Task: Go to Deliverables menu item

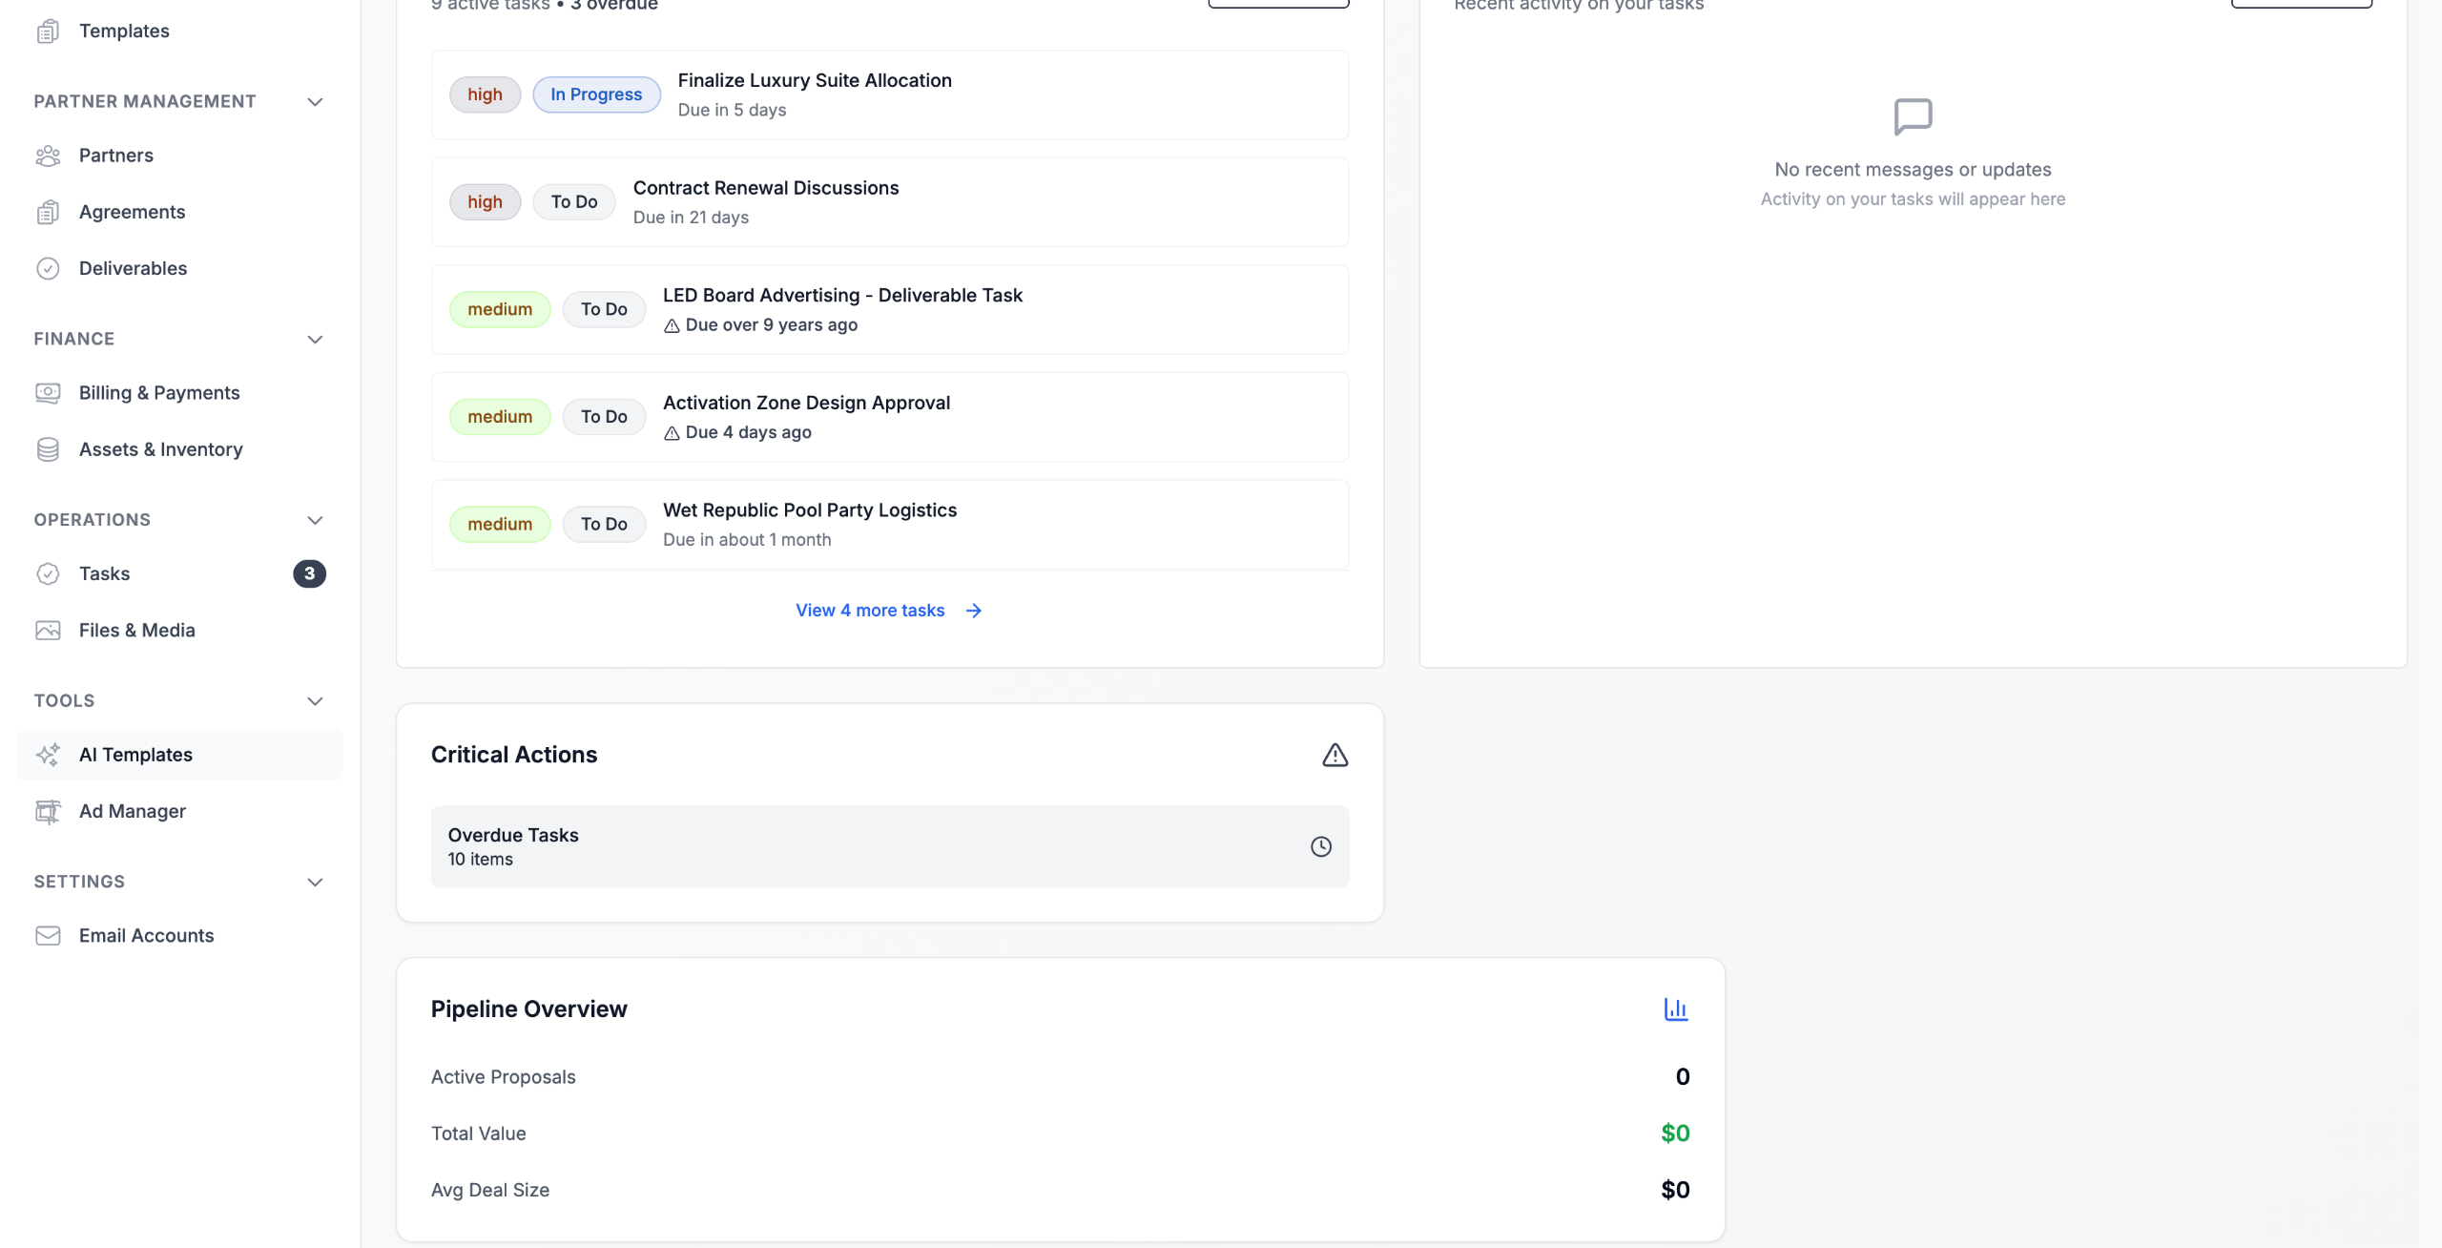Action: pyautogui.click(x=133, y=269)
